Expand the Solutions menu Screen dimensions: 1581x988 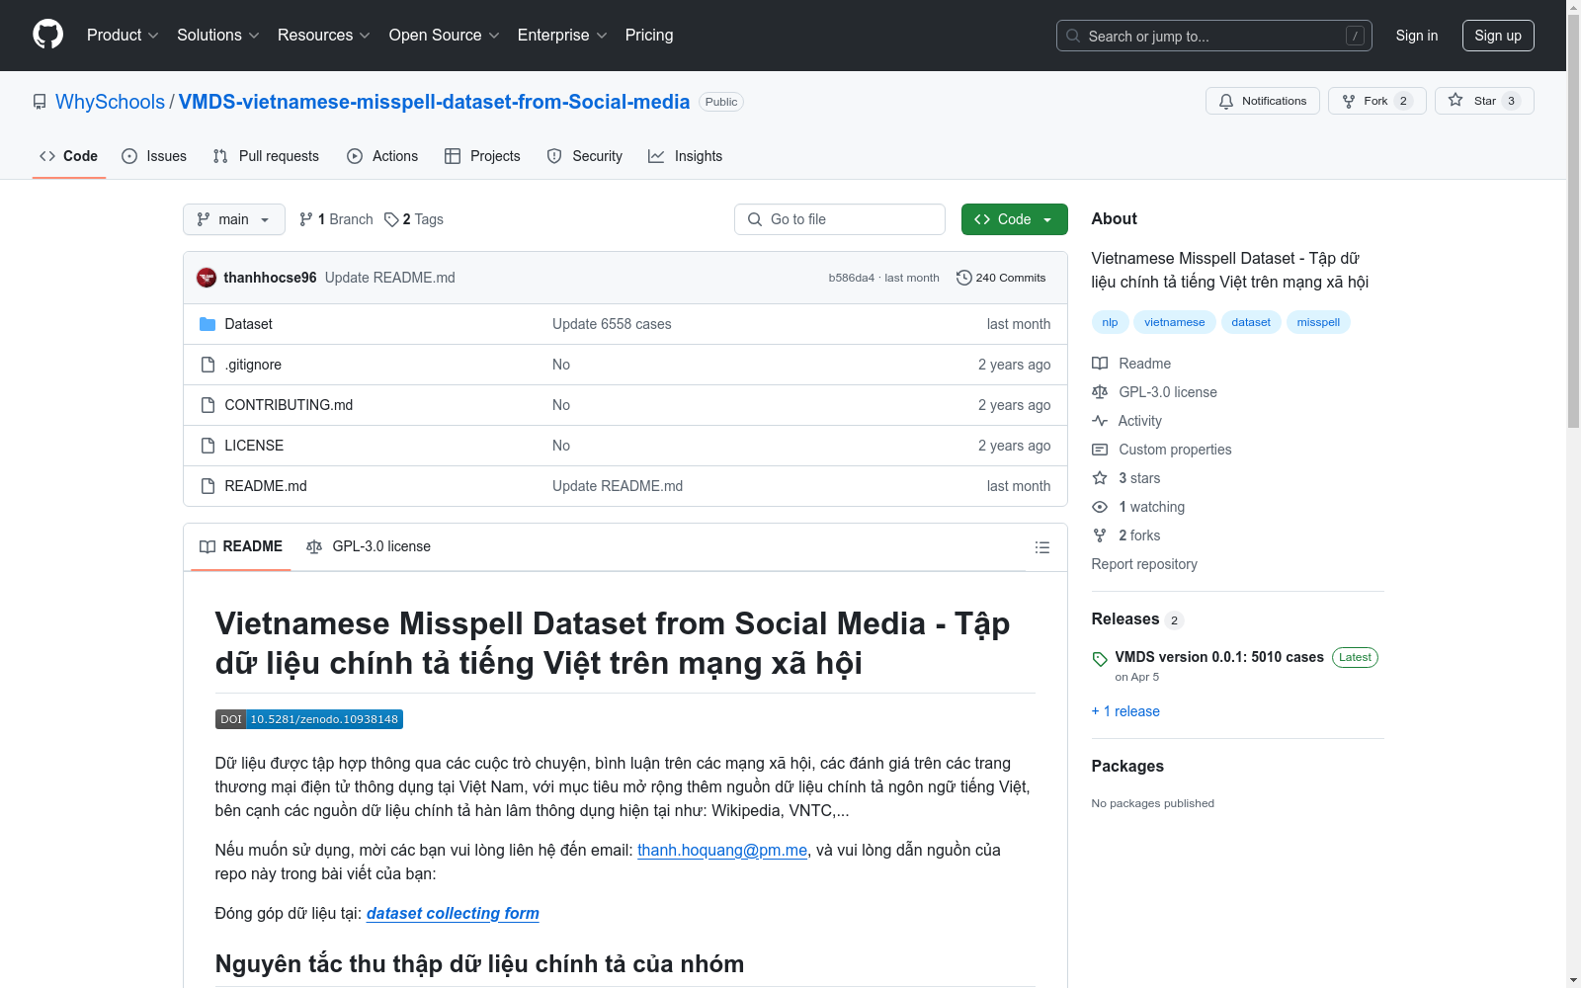(x=218, y=36)
